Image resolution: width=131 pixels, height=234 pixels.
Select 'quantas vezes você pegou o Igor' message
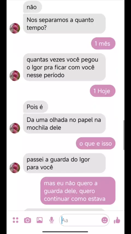pyautogui.click(x=64, y=67)
